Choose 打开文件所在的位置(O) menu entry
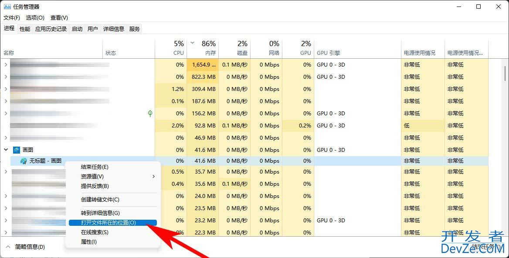509x258 pixels. click(112, 223)
